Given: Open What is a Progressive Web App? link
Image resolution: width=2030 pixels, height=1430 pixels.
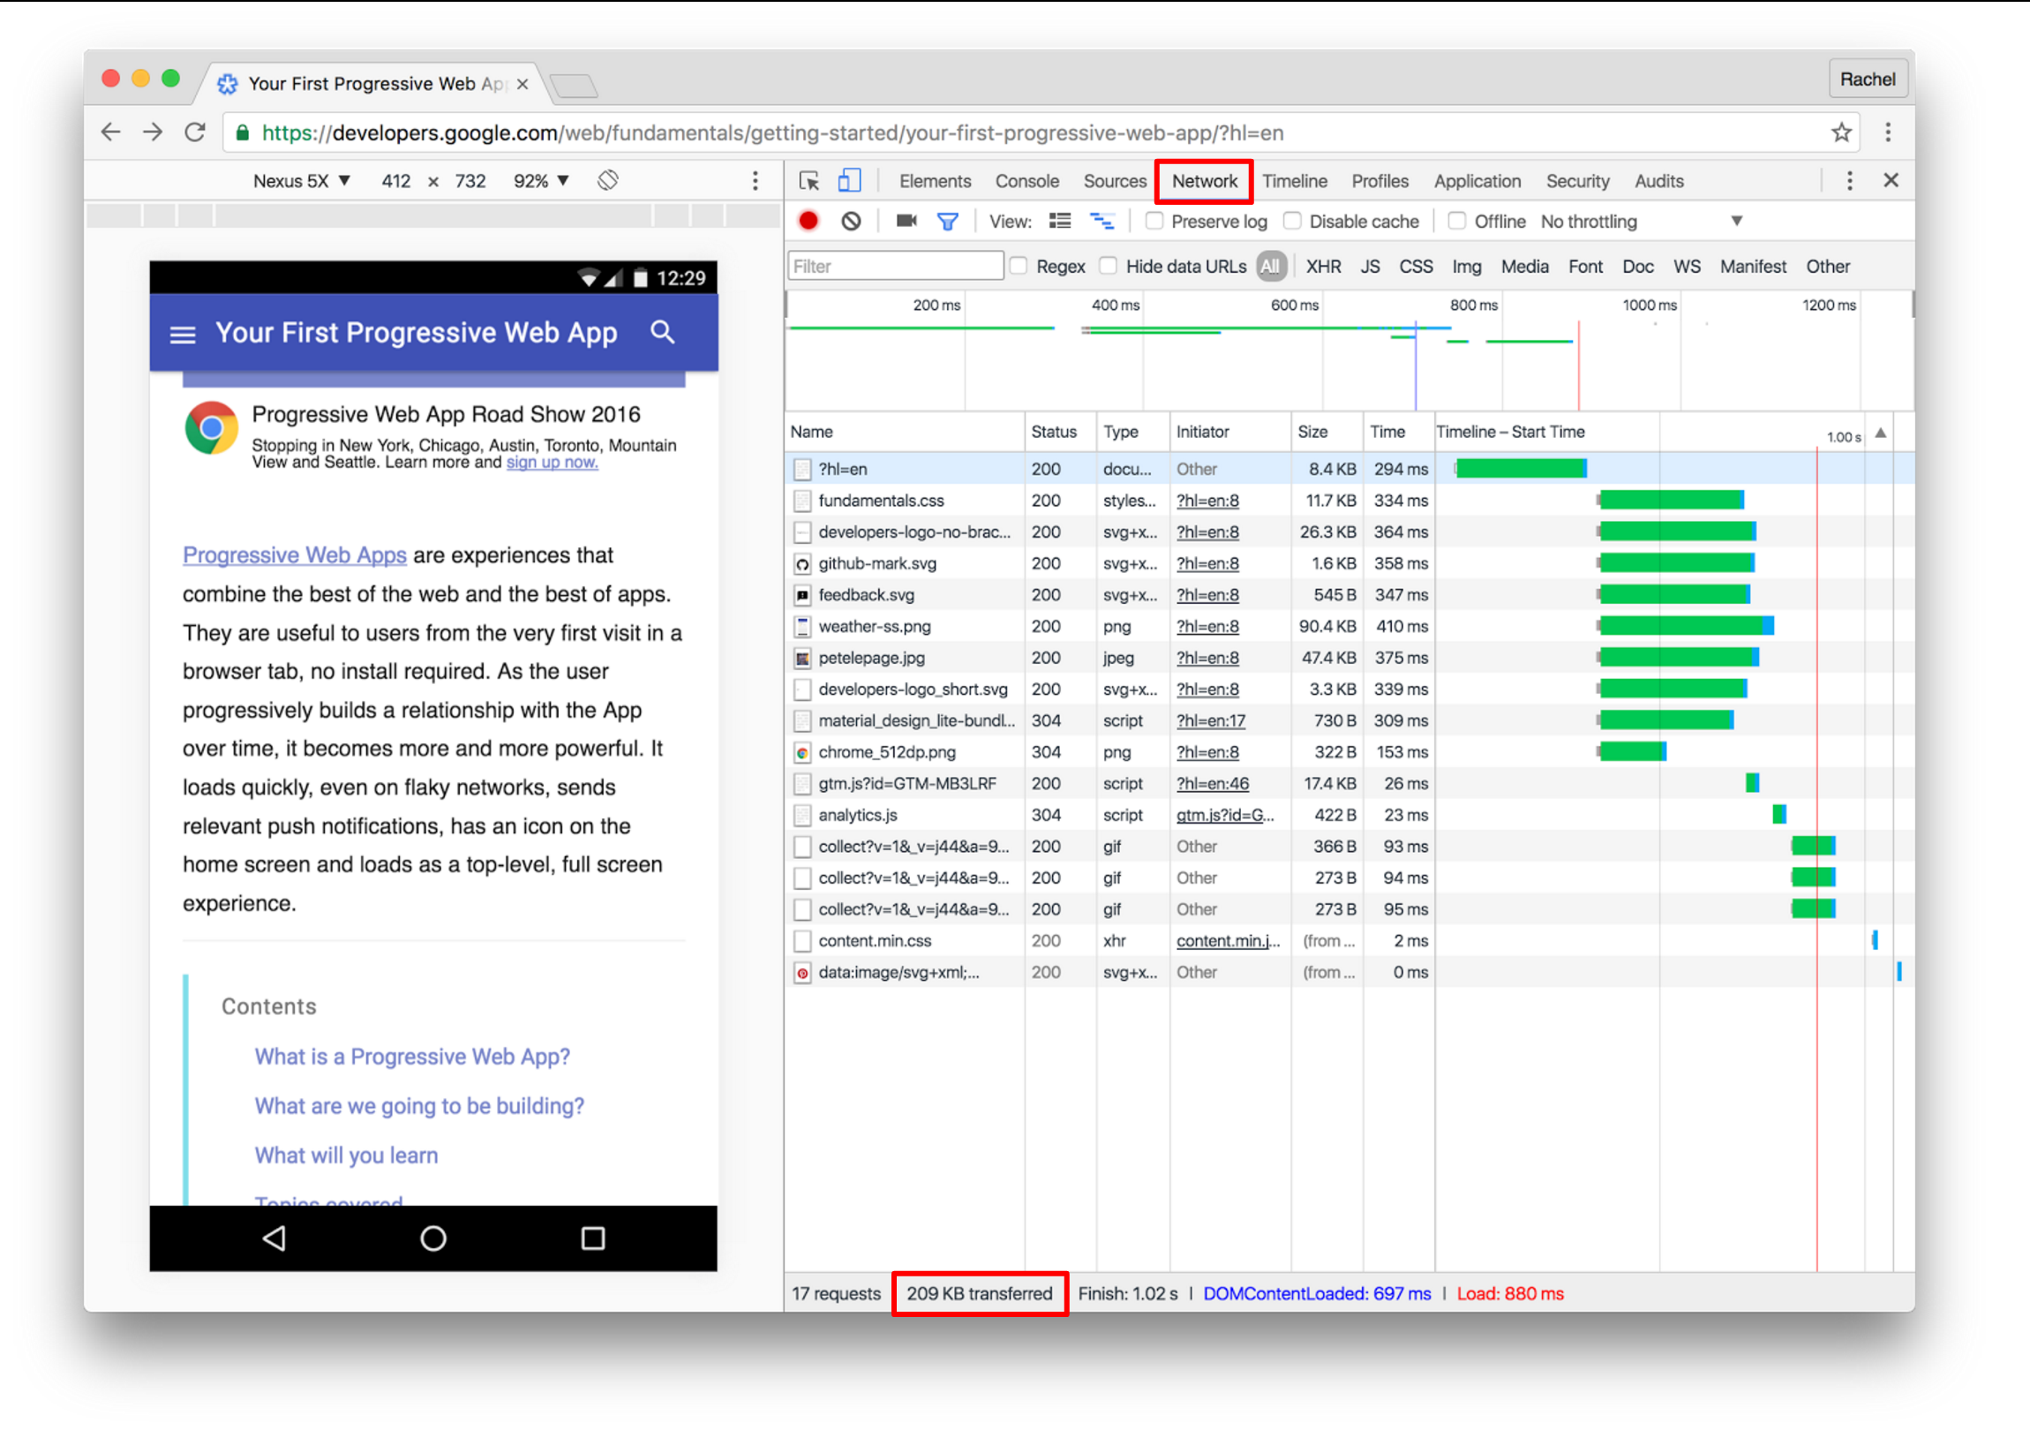Looking at the screenshot, I should pos(412,1056).
